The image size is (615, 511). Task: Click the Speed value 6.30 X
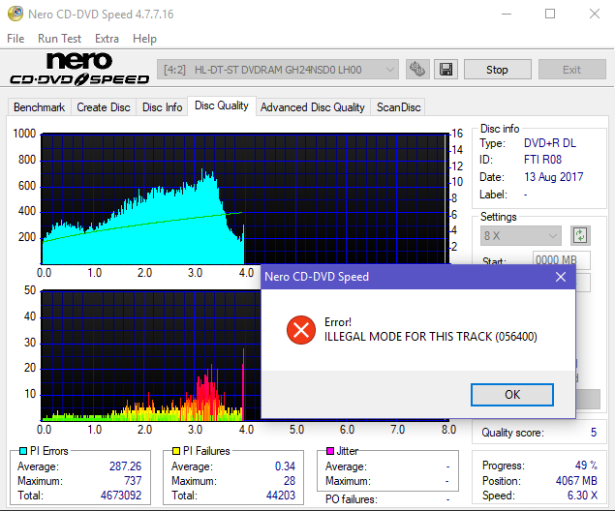(x=582, y=496)
